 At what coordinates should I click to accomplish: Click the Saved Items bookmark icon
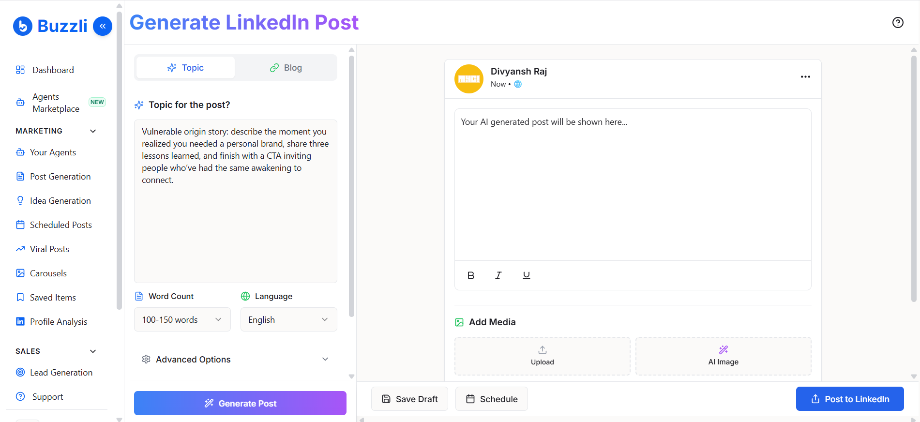[x=20, y=297]
